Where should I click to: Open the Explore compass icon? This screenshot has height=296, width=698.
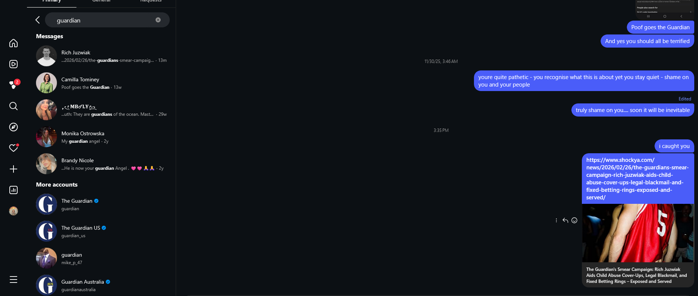pyautogui.click(x=13, y=127)
